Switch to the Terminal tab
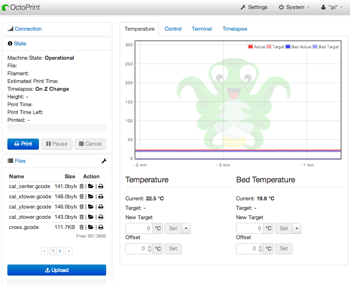The width and height of the screenshot is (350, 285). pyautogui.click(x=202, y=29)
